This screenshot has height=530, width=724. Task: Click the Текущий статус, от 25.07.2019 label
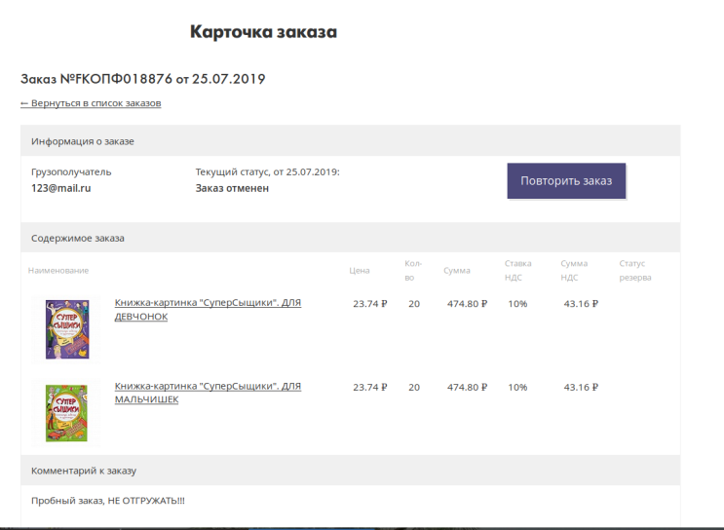tap(267, 172)
